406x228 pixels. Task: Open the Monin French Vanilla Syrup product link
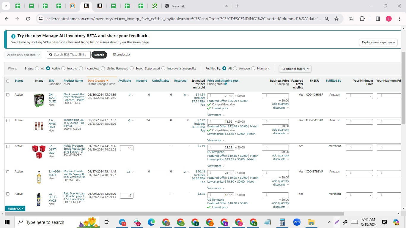(74, 175)
